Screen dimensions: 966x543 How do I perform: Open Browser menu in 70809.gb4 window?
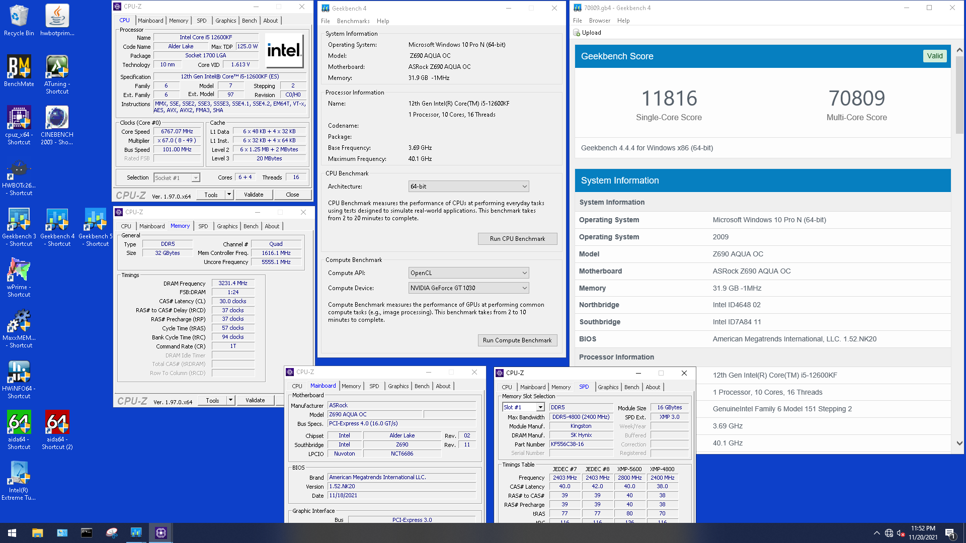click(599, 21)
